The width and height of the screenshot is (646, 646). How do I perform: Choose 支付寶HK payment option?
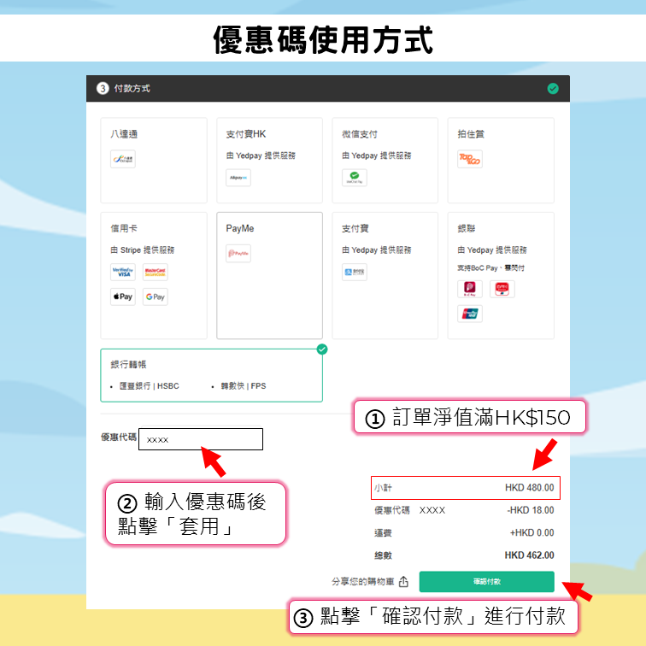pos(269,161)
